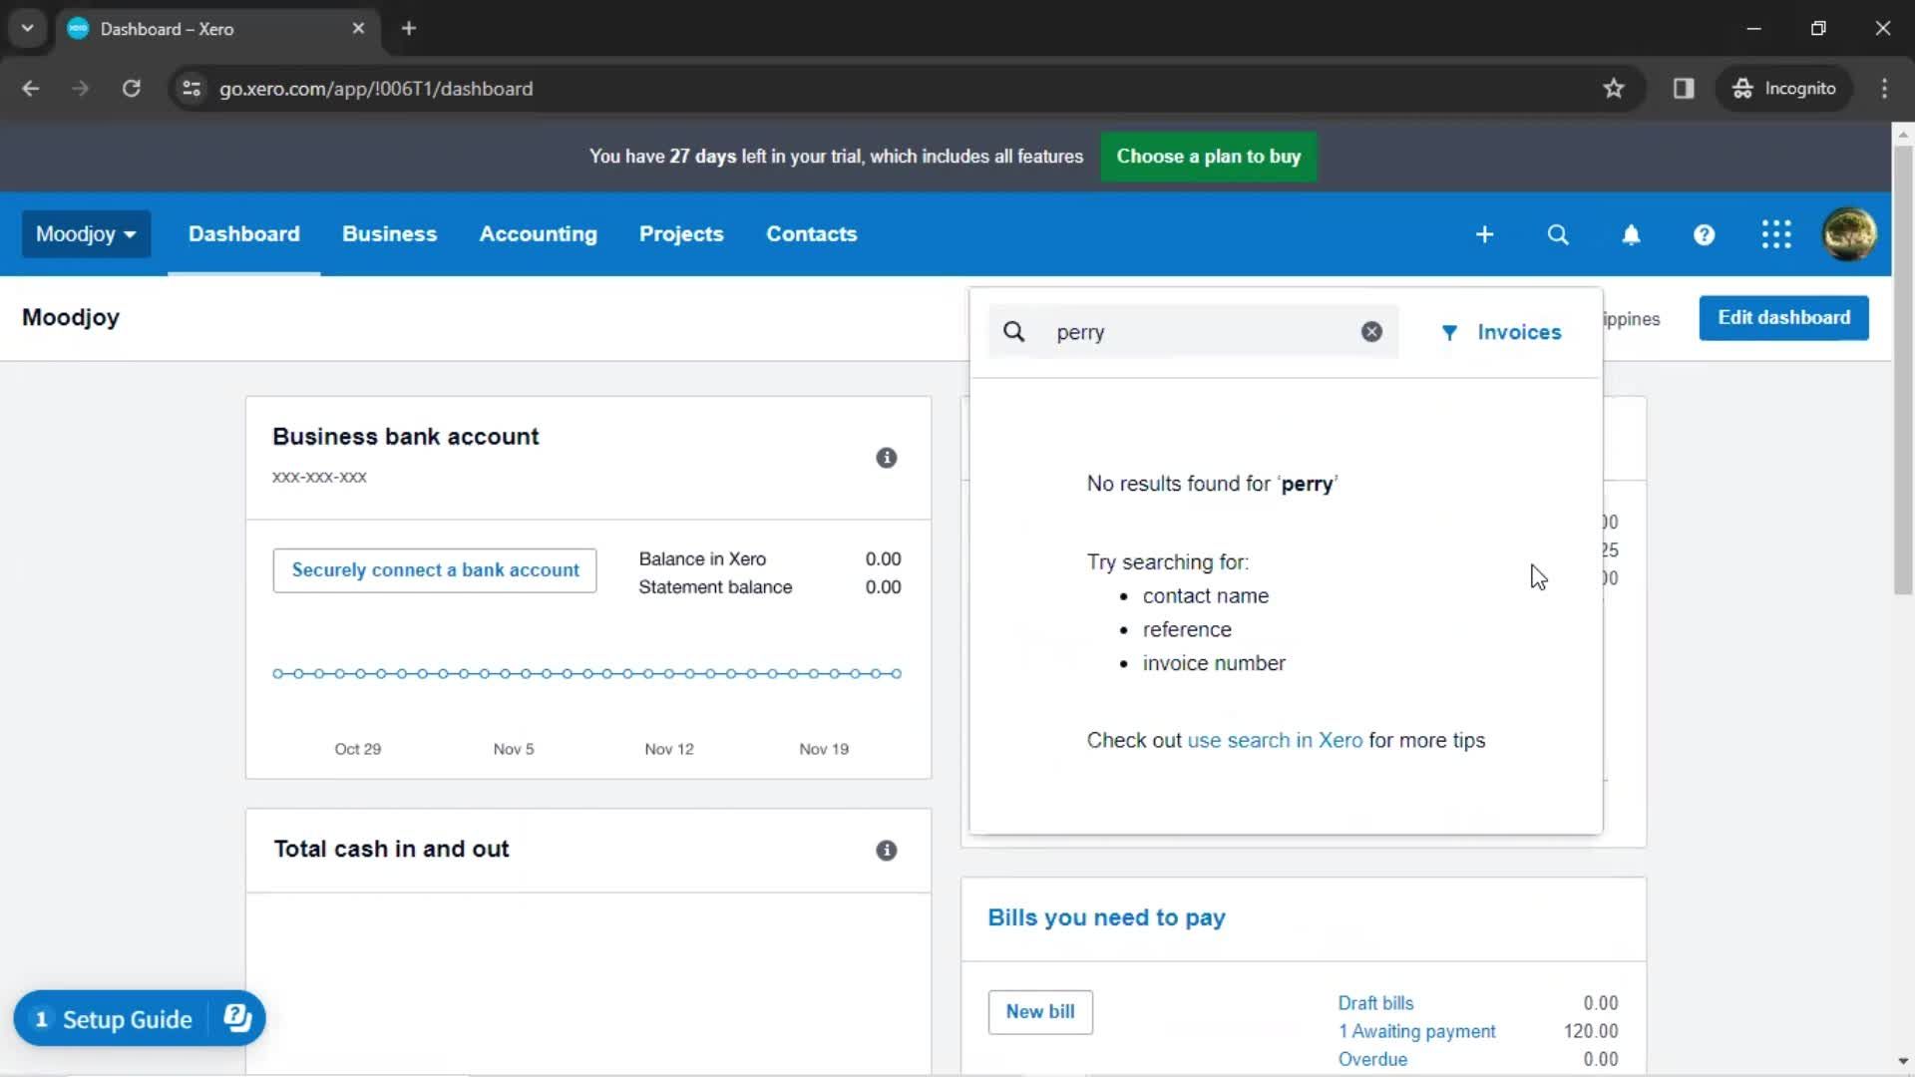The image size is (1915, 1077).
Task: Click Total cash in and out info icon
Action: pyautogui.click(x=886, y=851)
